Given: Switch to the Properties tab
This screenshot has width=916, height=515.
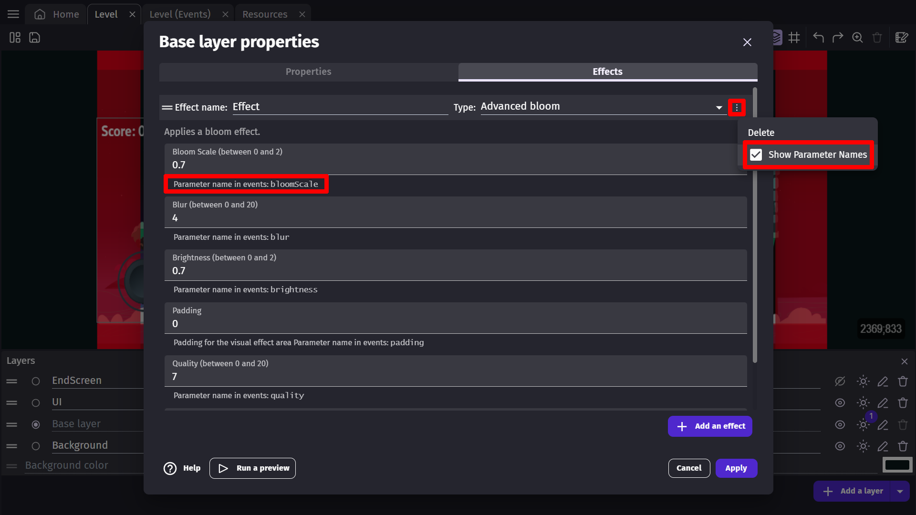Looking at the screenshot, I should pyautogui.click(x=308, y=72).
